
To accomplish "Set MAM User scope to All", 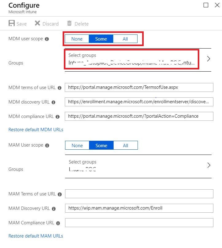I will click(126, 145).
